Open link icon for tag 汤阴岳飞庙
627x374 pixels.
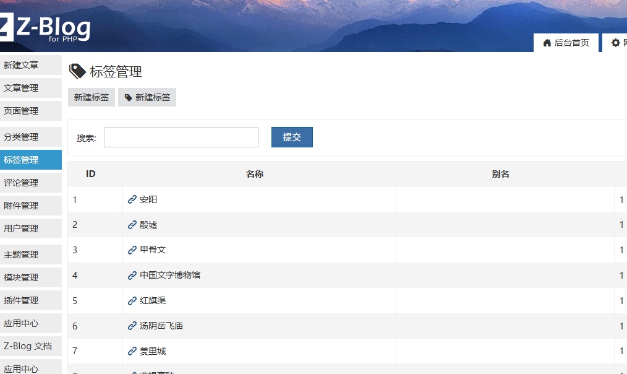coord(132,326)
